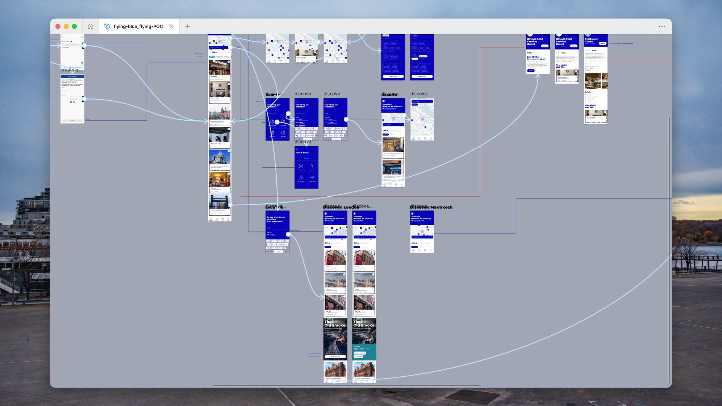Click the horizontal canvas scrollbar
Image resolution: width=722 pixels, height=406 pixels.
point(346,385)
